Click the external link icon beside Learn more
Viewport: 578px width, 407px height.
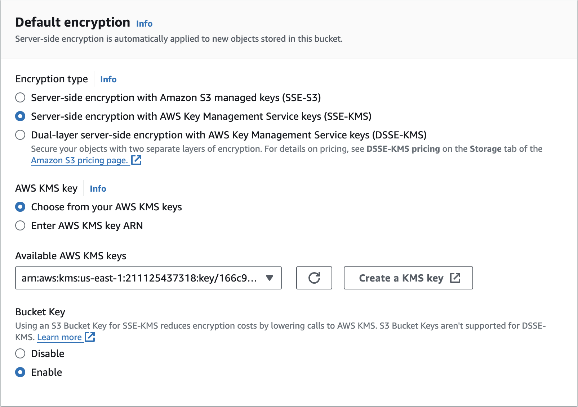click(90, 337)
